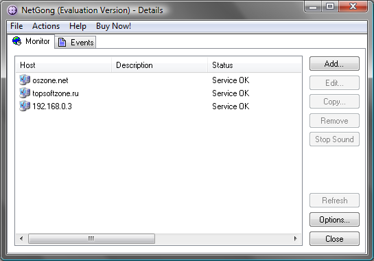Open the Options... dialog
Image resolution: width=374 pixels, height=261 pixels.
point(334,219)
